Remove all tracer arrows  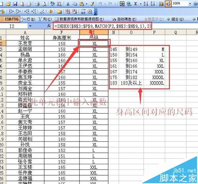[x=42, y=12]
